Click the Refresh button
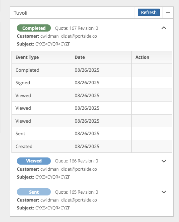Image resolution: width=179 pixels, height=222 pixels. (149, 13)
